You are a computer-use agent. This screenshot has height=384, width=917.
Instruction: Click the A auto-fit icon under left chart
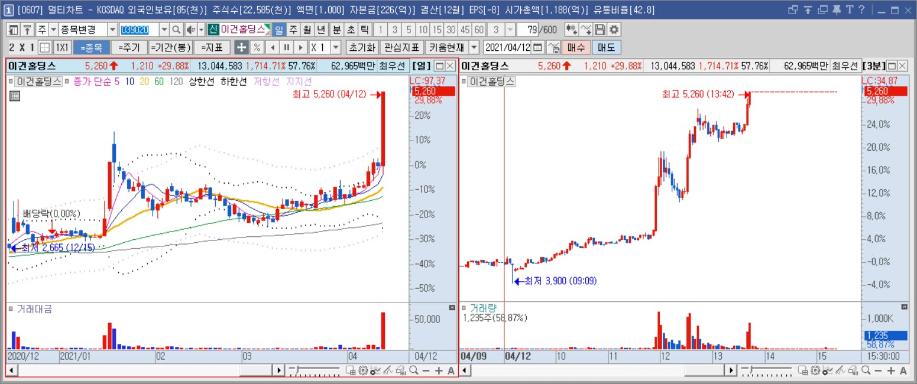coord(451,370)
